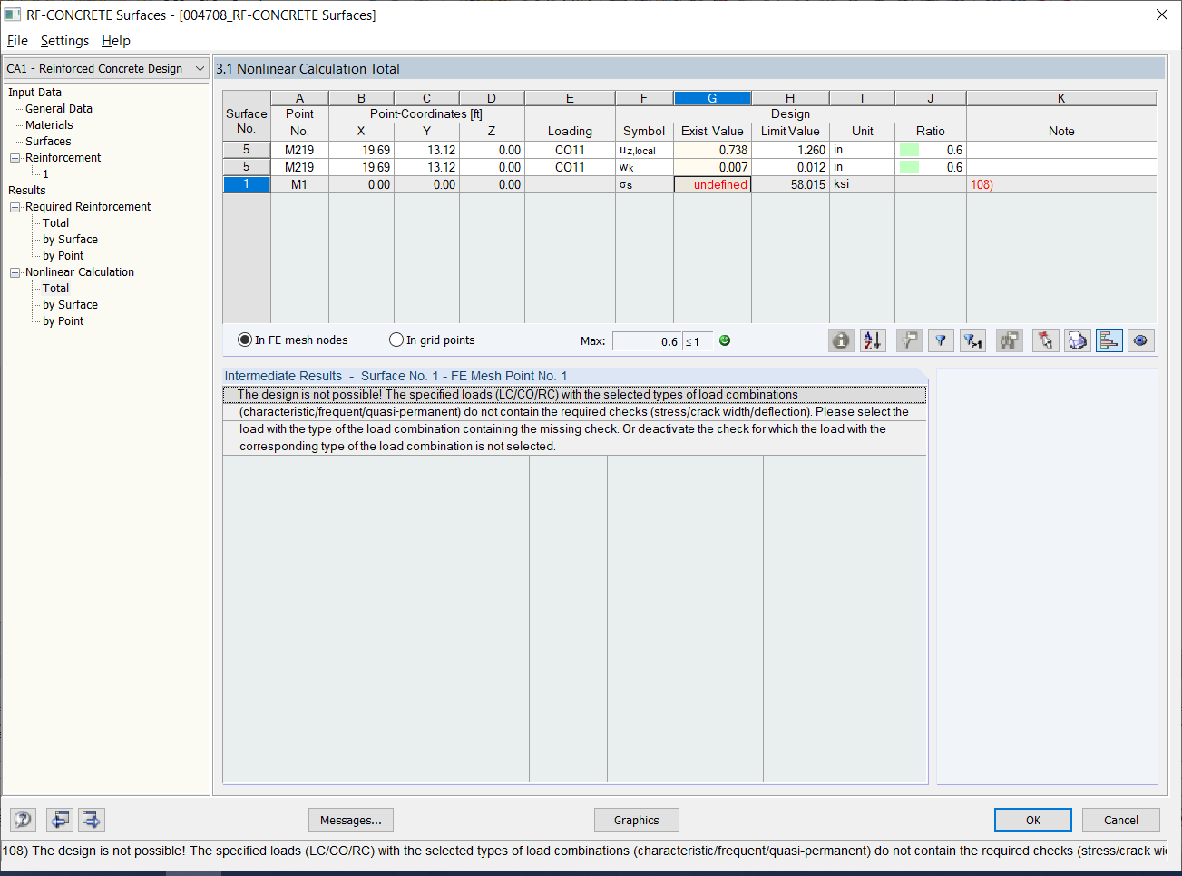1182x876 pixels.
Task: Select the filter-greater-than-one icon
Action: tap(972, 340)
